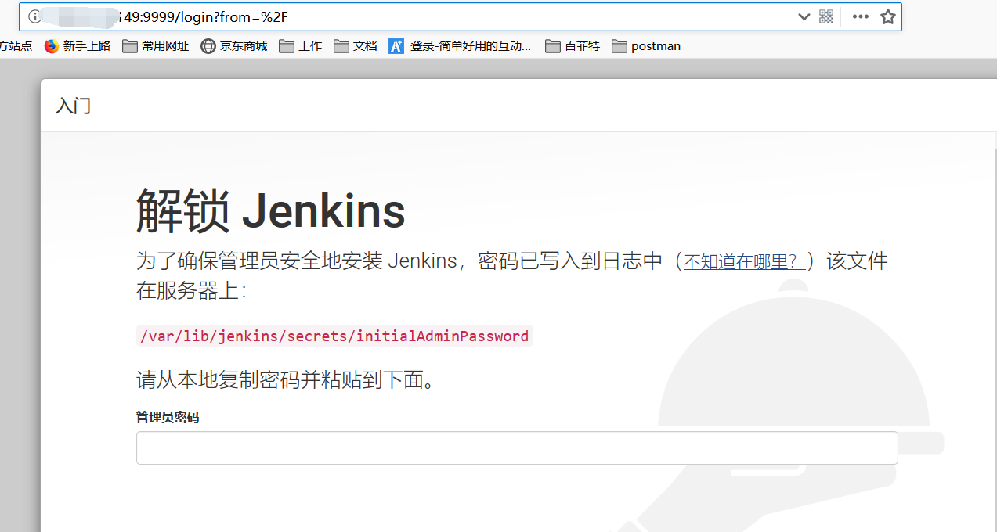Open the 京东商城 bookmark

point(233,46)
